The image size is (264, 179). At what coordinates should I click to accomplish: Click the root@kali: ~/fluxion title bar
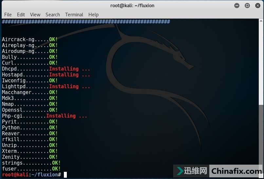tap(132, 6)
